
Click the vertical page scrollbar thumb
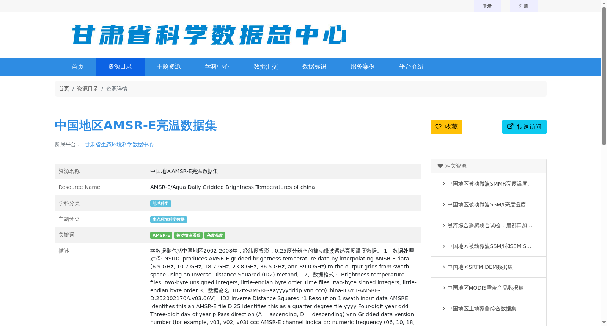[x=604, y=76]
